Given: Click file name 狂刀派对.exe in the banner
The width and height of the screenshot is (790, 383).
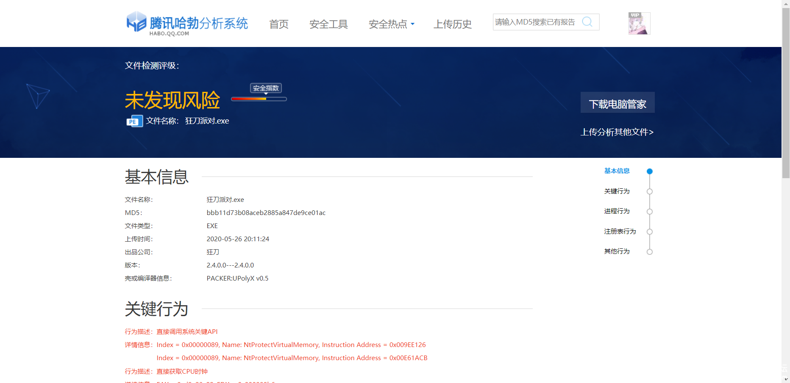Looking at the screenshot, I should point(207,121).
